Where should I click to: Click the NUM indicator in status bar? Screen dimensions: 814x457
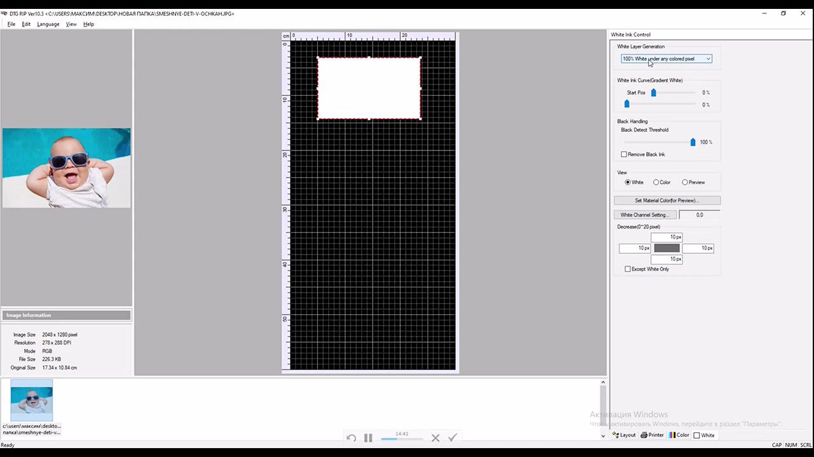pos(791,445)
